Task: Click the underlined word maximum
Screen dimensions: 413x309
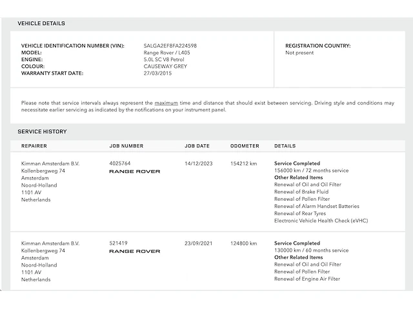Action: click(166, 103)
